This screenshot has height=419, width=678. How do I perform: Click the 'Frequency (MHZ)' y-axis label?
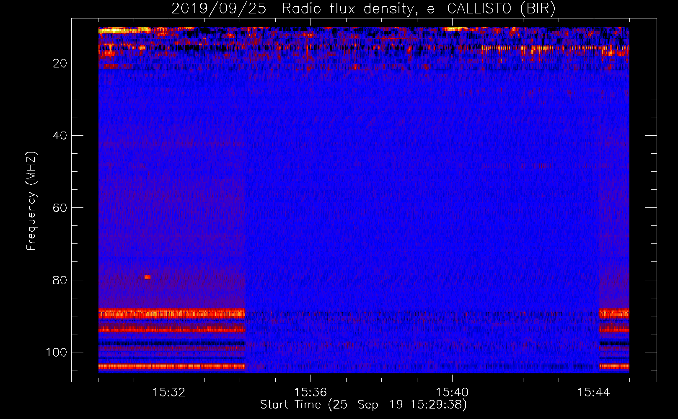tap(31, 201)
